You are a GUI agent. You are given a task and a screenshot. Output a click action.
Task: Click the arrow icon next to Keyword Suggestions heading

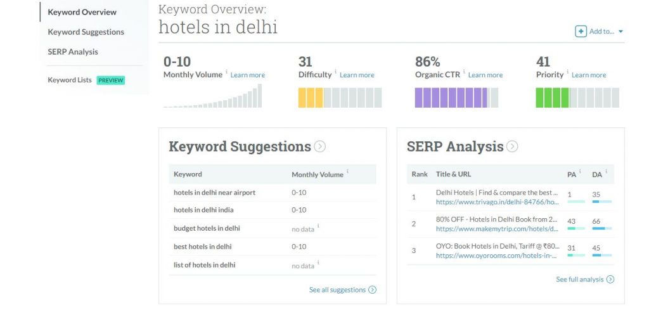point(320,146)
